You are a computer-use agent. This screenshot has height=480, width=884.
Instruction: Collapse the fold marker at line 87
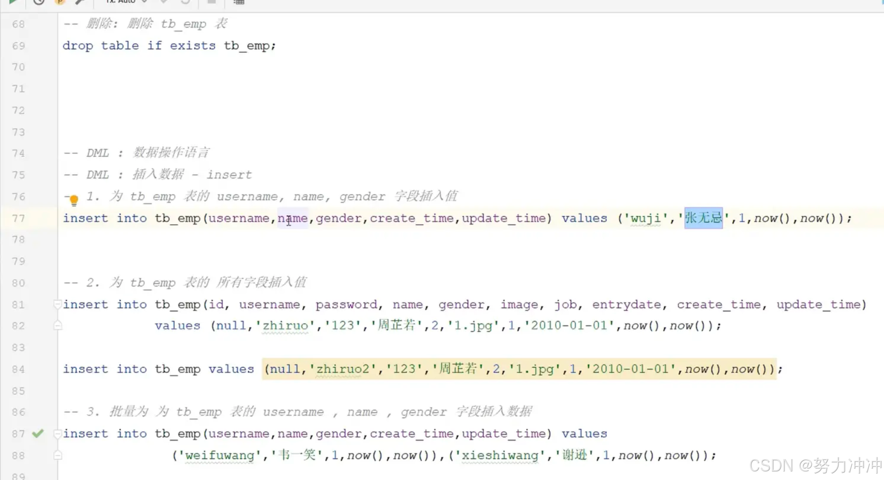tap(57, 434)
